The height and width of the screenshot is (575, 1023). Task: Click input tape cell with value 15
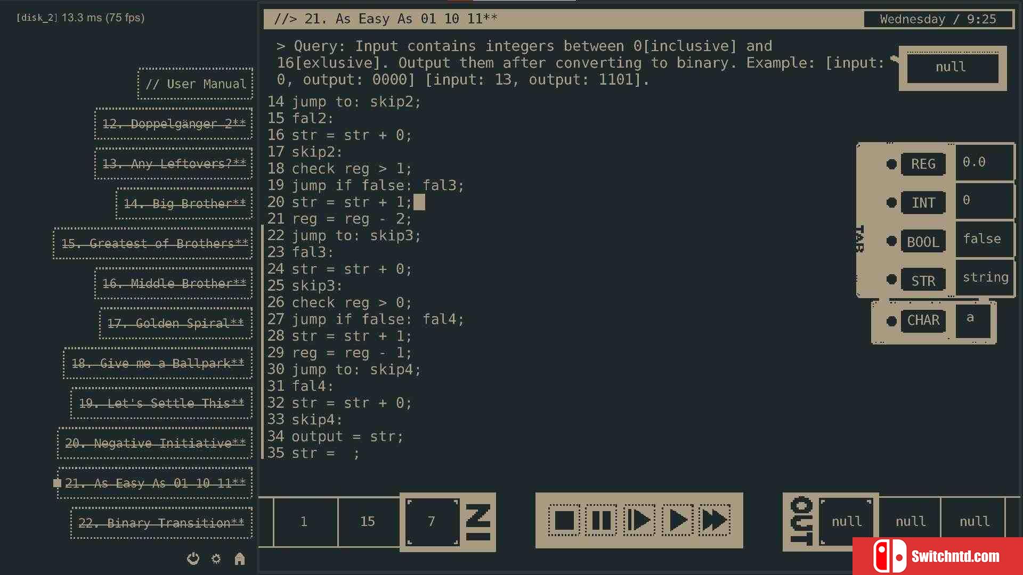369,521
